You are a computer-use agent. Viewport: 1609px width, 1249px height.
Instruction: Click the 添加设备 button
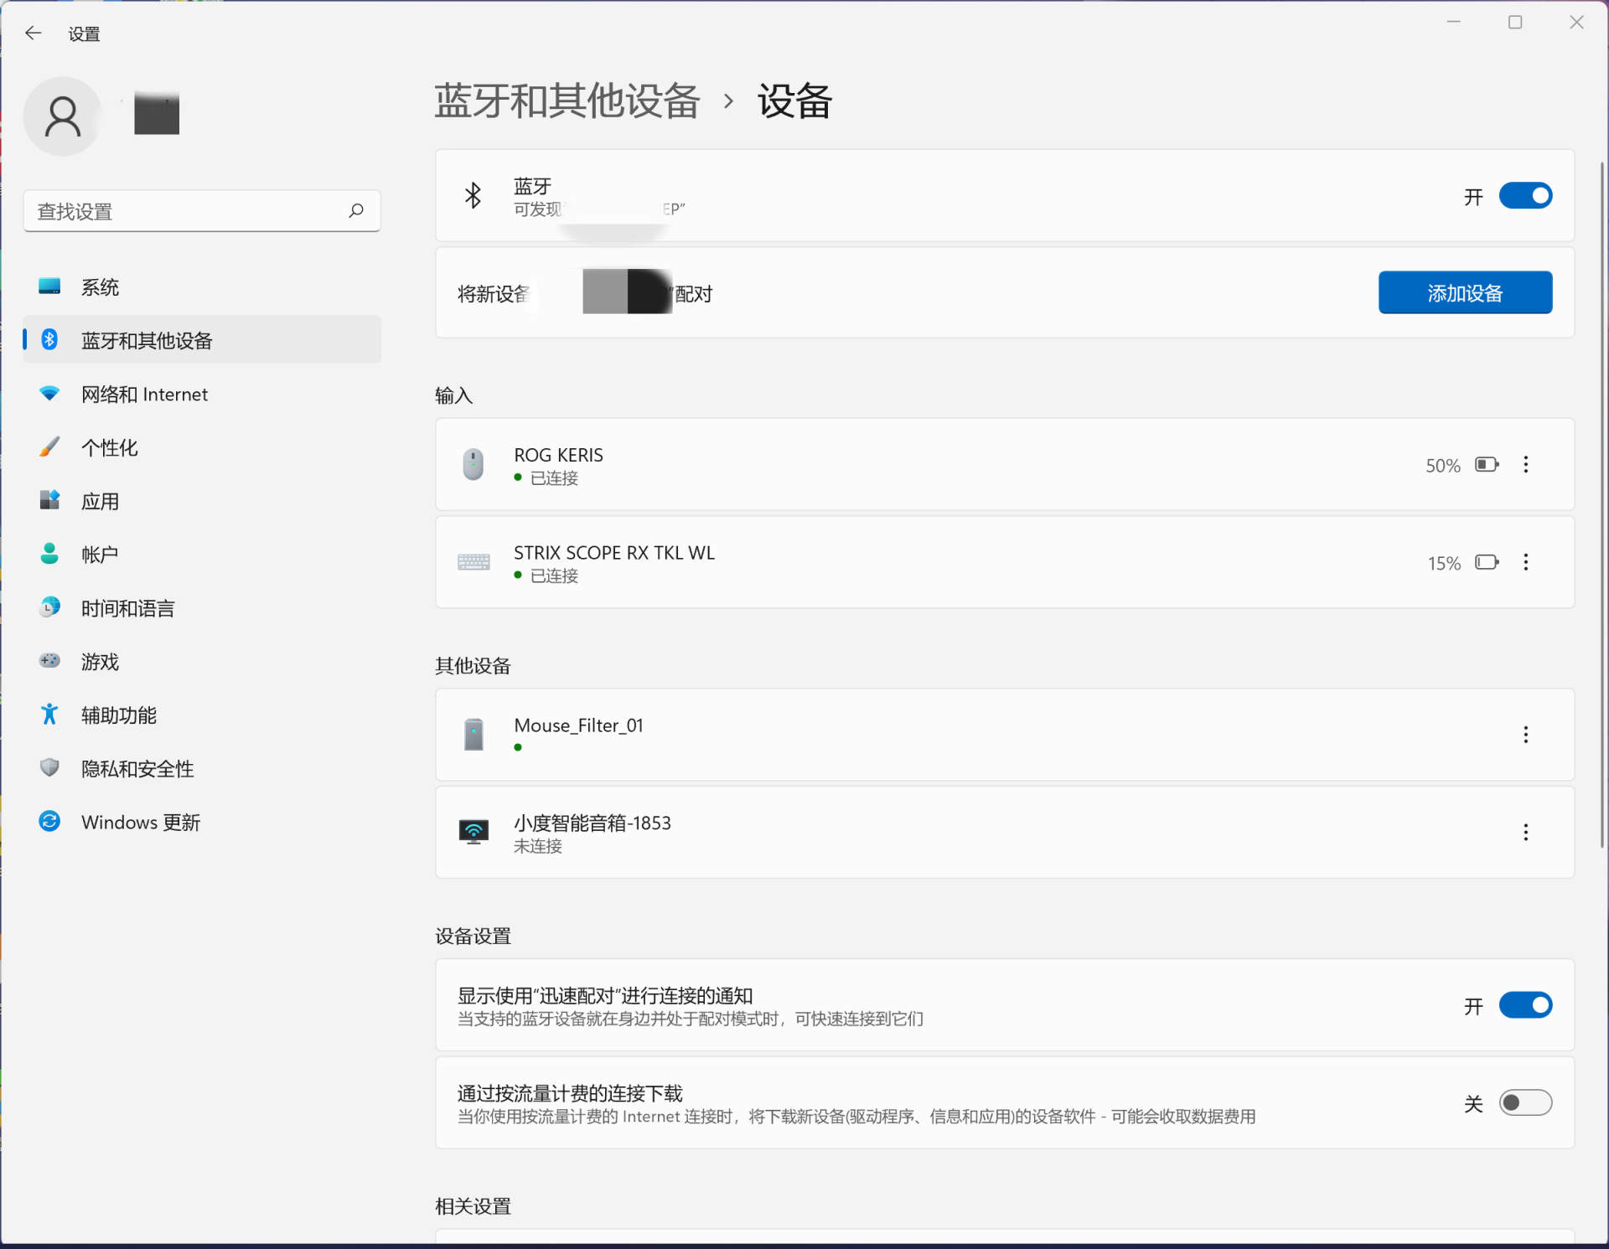pos(1465,292)
